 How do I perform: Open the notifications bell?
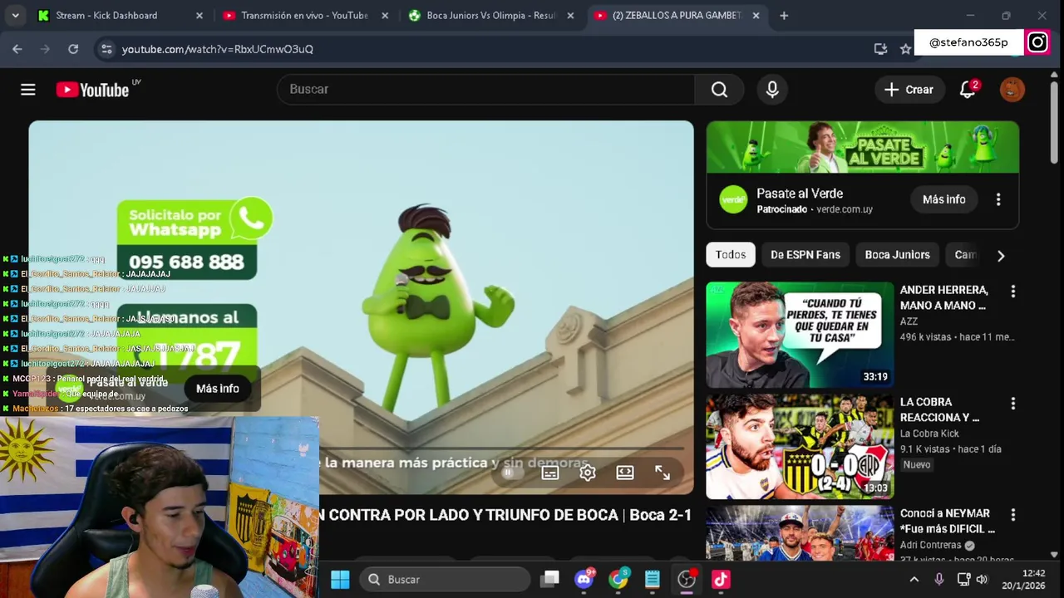pos(968,90)
